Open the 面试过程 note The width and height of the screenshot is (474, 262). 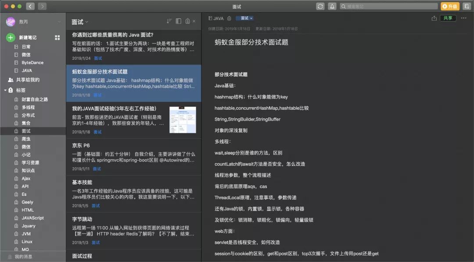pos(133,256)
